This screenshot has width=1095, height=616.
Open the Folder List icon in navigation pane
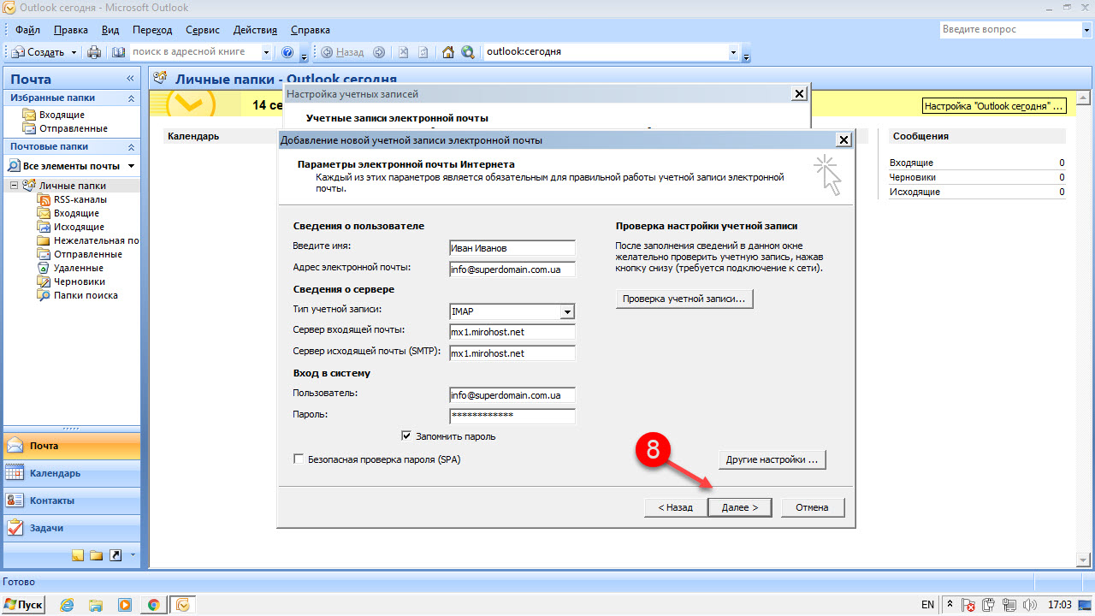click(97, 555)
